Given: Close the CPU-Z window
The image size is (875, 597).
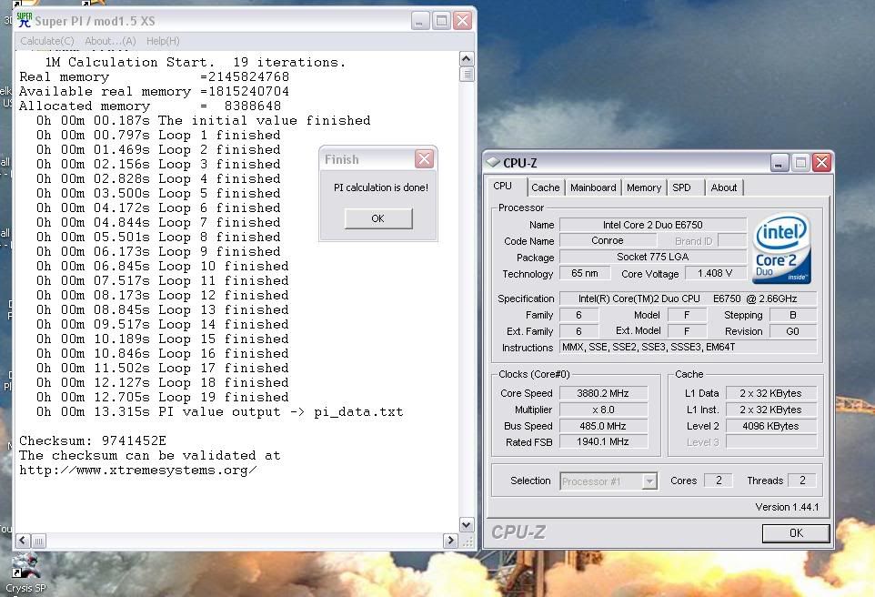Looking at the screenshot, I should (822, 163).
